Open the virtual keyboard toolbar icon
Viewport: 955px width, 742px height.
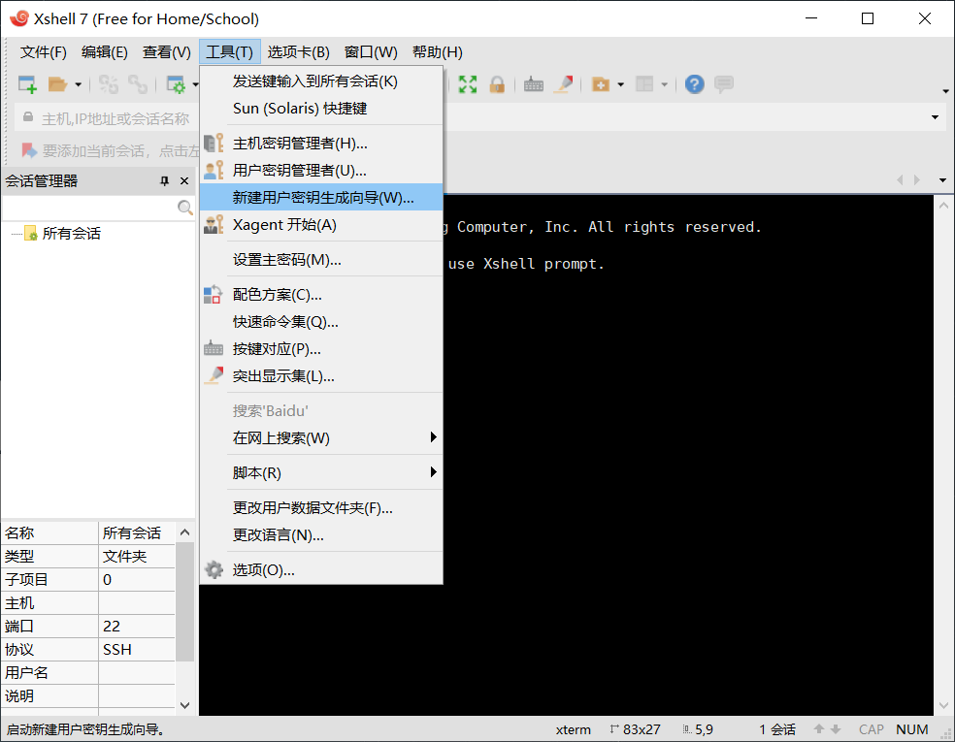(533, 84)
